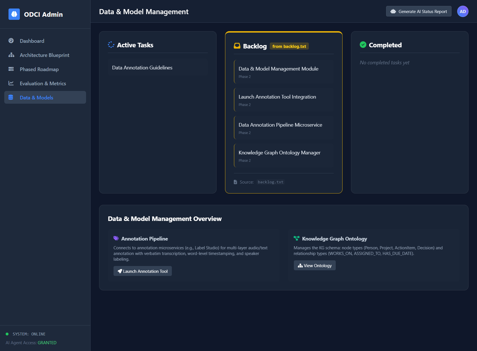Open the Phased Roadmap menu item
This screenshot has height=351, width=477.
pyautogui.click(x=39, y=69)
